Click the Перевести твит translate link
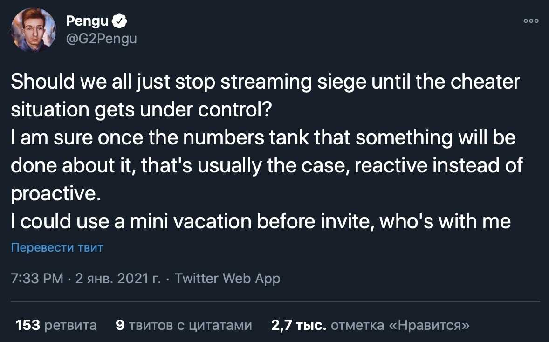The width and height of the screenshot is (549, 342). click(x=57, y=247)
